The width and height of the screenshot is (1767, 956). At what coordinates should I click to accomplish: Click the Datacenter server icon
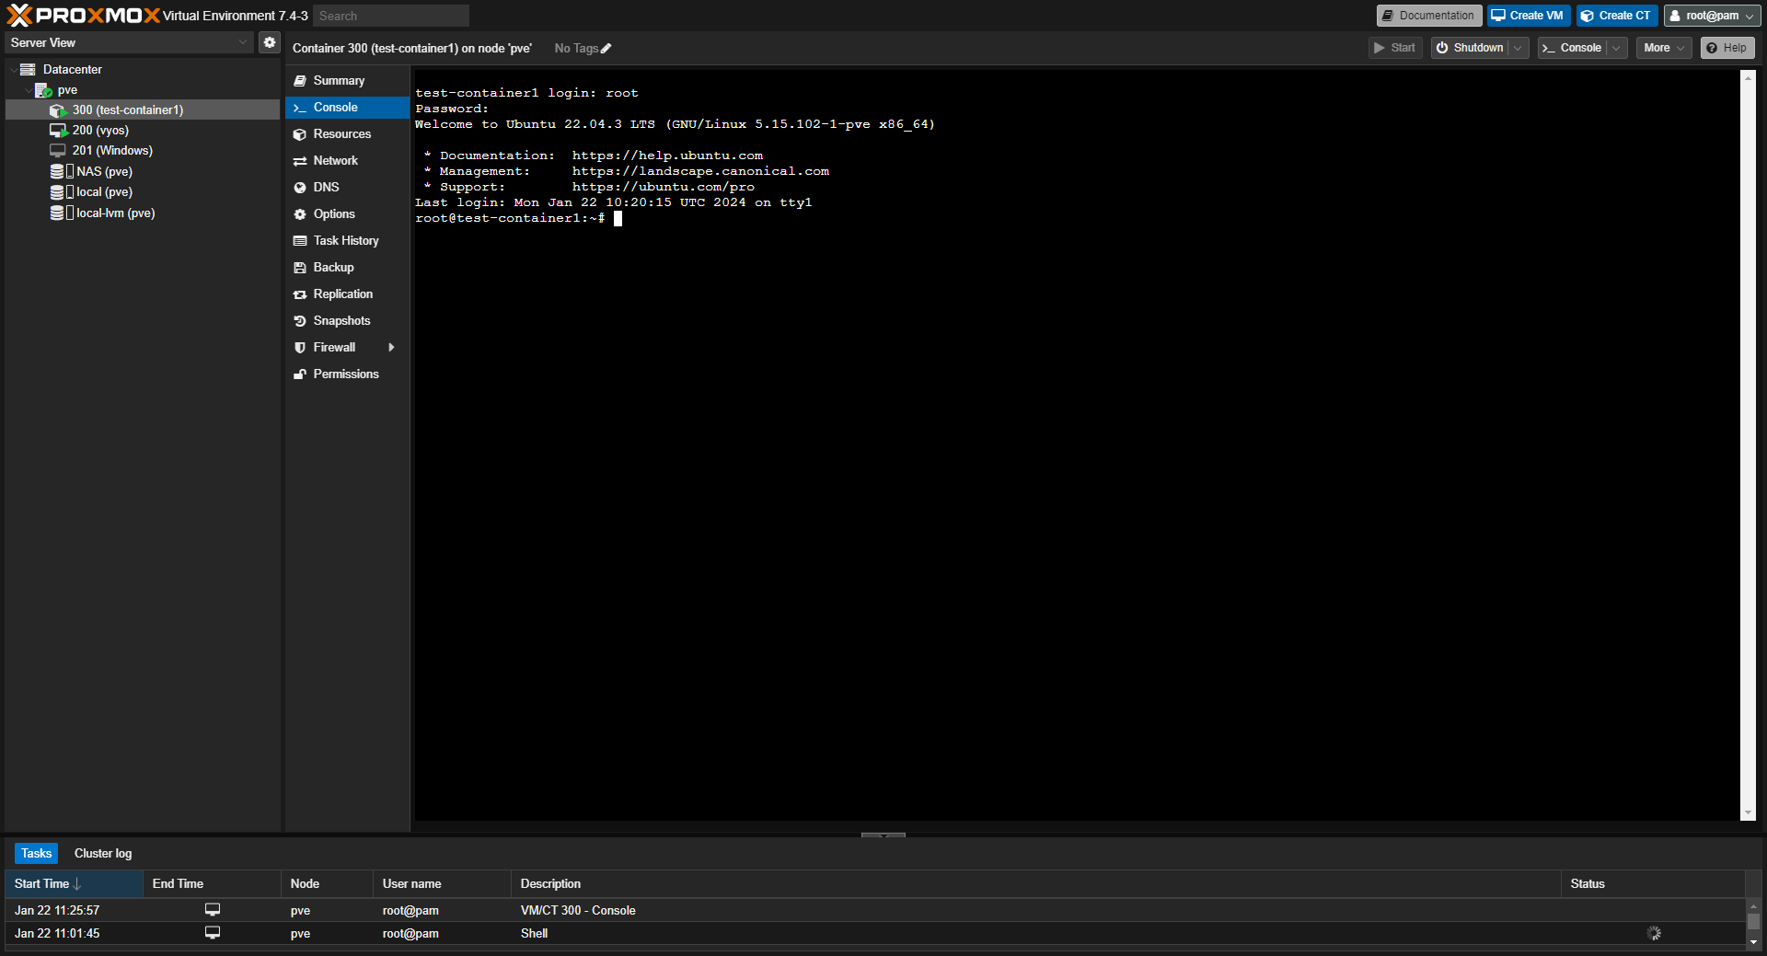(x=28, y=69)
